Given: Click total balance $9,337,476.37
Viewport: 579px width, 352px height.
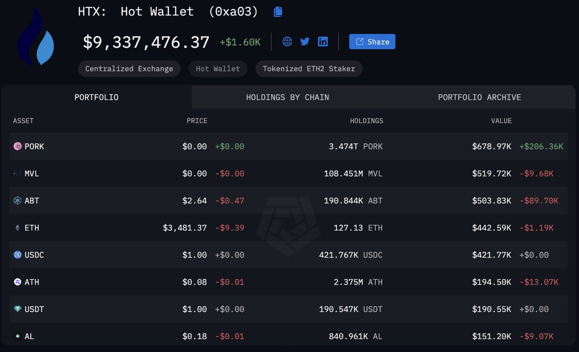Looking at the screenshot, I should [x=146, y=42].
